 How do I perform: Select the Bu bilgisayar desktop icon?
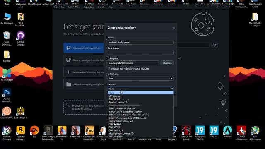[7, 18]
